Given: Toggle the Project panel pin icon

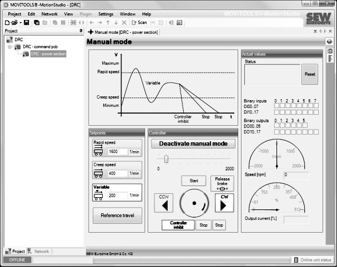Looking at the screenshot, I should point(81,30).
